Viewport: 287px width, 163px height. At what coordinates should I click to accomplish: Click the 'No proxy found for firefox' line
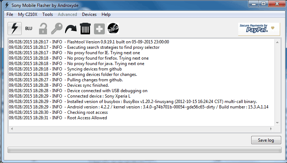79,58
